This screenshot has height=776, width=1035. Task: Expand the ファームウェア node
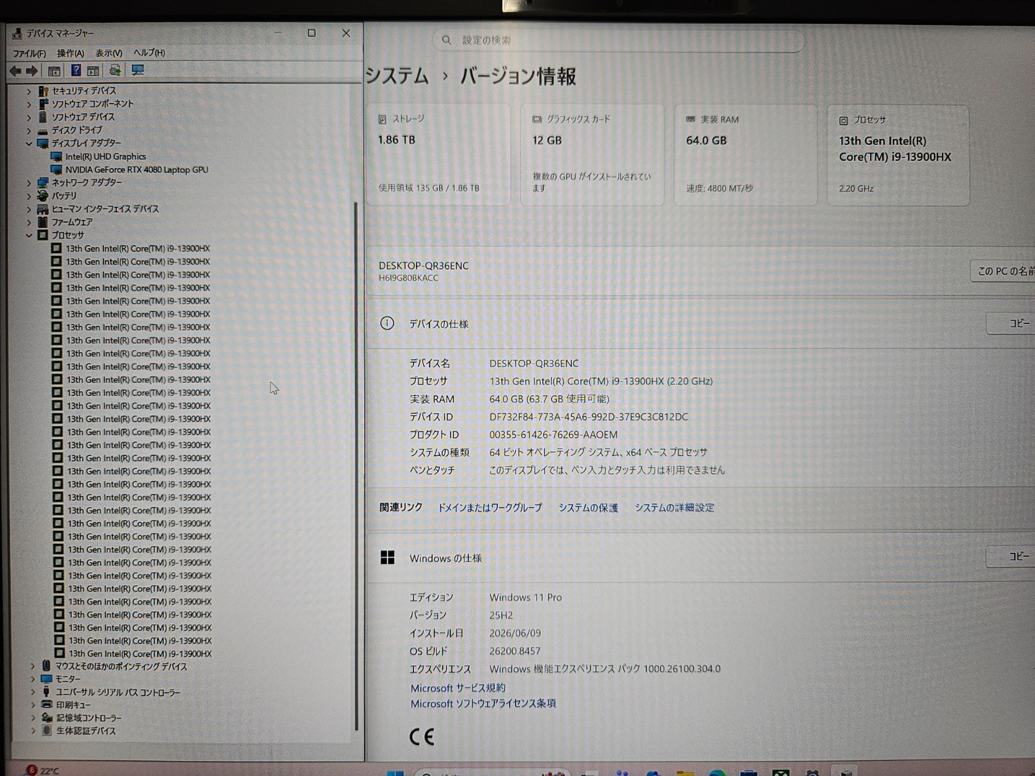pyautogui.click(x=29, y=222)
